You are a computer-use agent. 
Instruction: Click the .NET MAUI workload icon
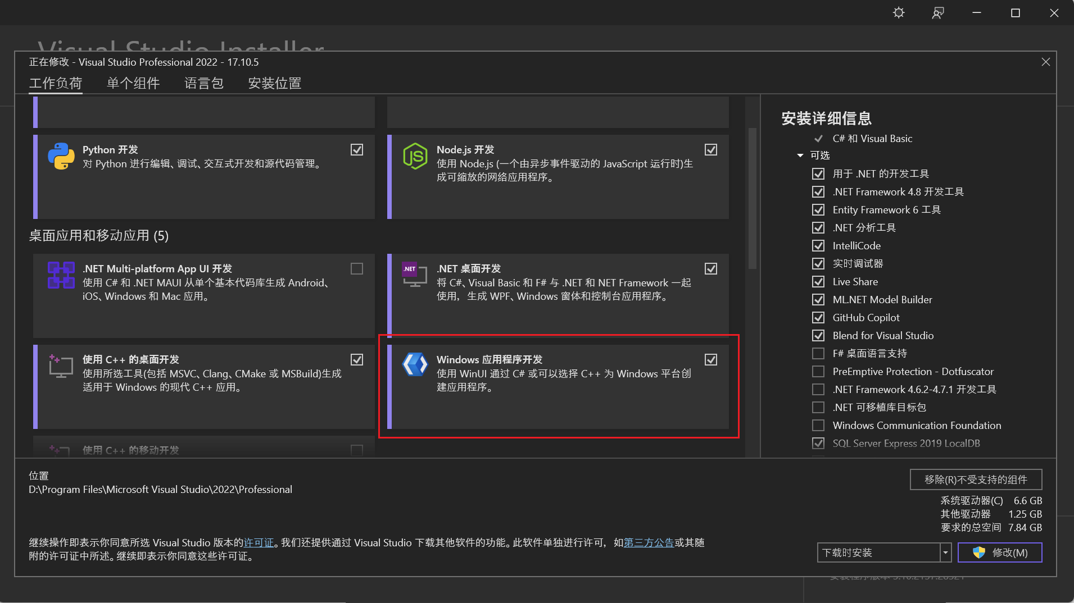coord(61,275)
